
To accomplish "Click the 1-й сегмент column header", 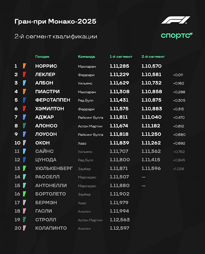I will (x=121, y=57).
